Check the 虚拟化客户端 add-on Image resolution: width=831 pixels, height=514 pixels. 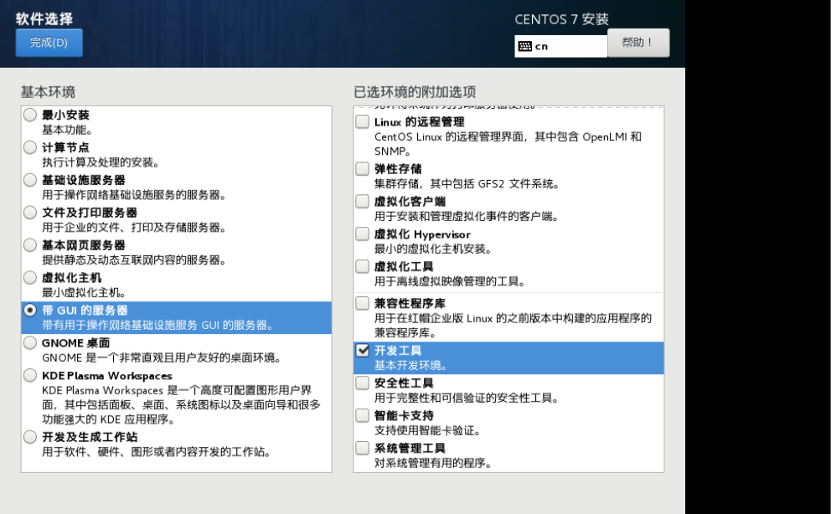click(363, 201)
